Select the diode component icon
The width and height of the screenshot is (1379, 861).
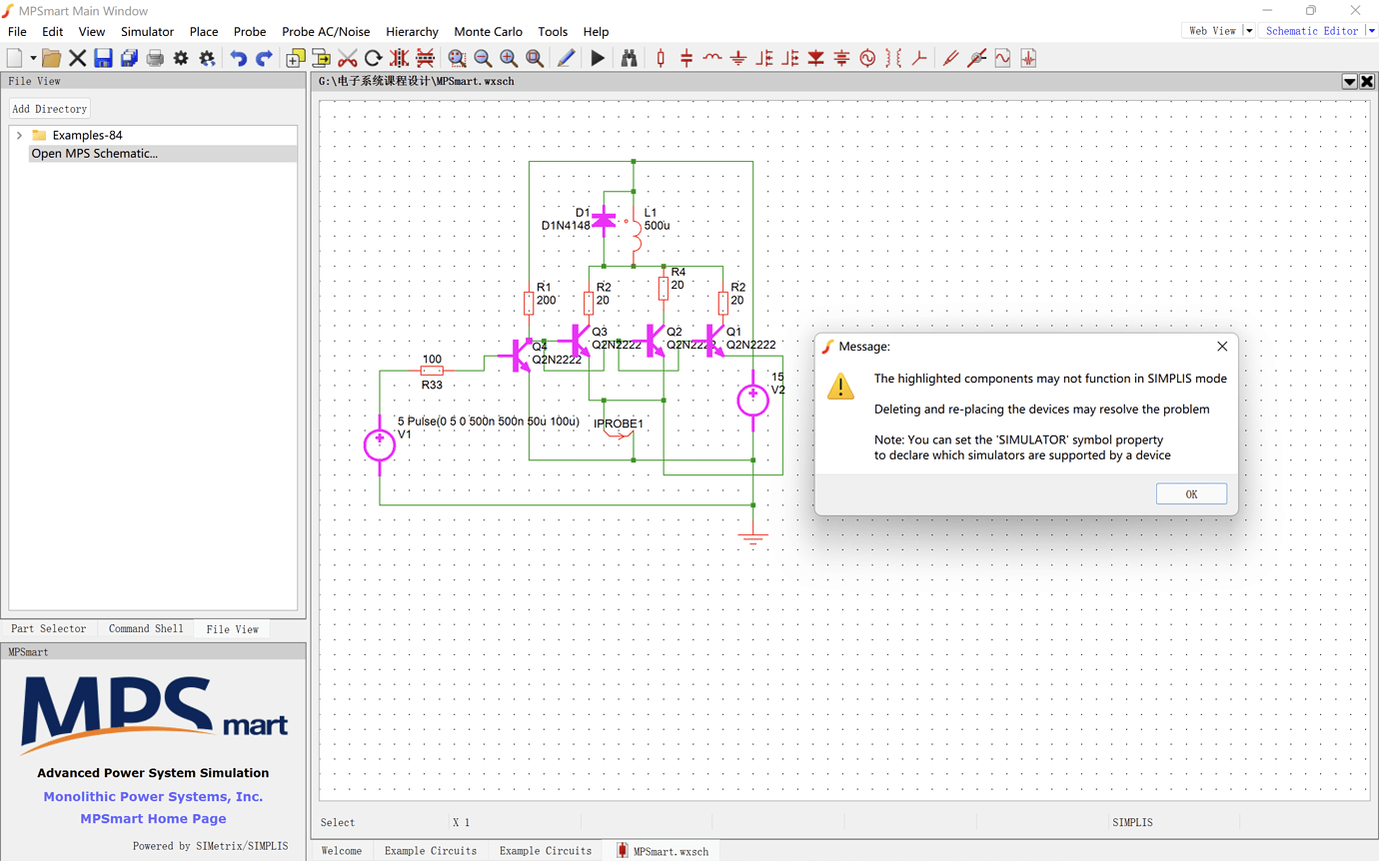click(816, 58)
